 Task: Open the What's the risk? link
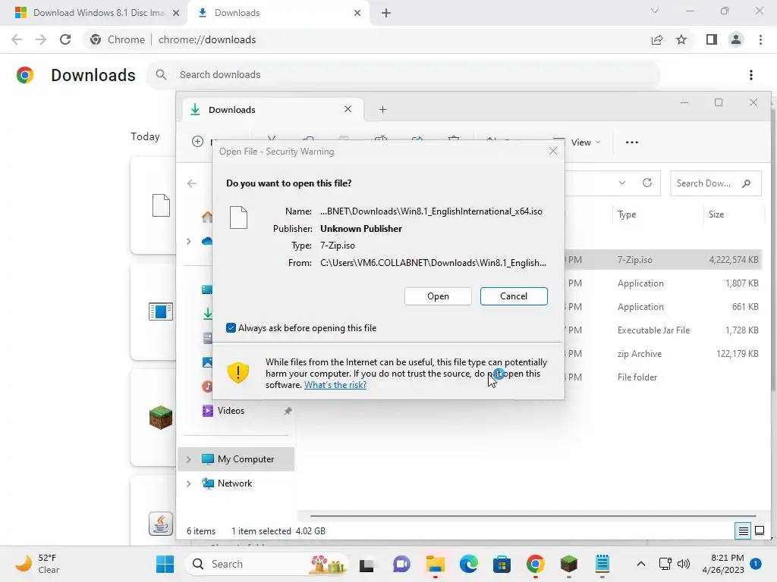335,385
